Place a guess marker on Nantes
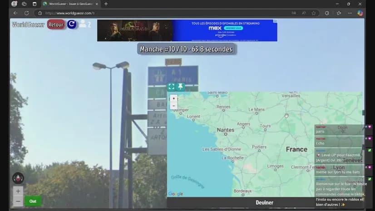Viewport: 375px width, 211px height. [226, 130]
